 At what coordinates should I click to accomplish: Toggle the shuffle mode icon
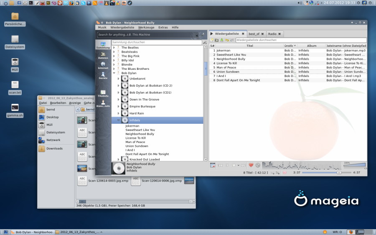click(x=277, y=173)
